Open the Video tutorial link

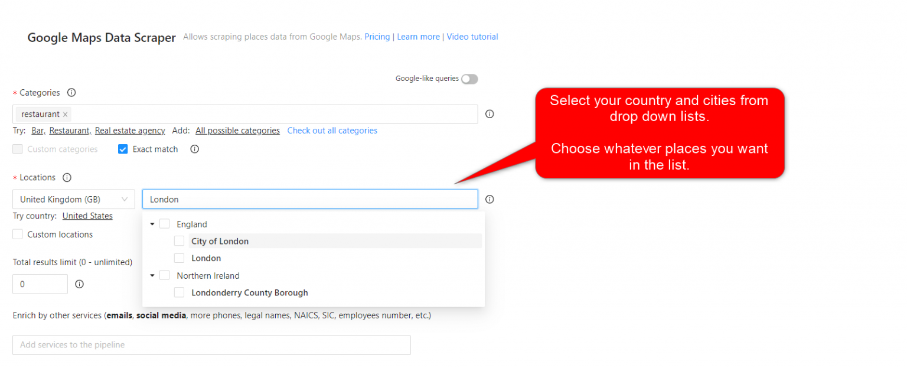click(472, 37)
